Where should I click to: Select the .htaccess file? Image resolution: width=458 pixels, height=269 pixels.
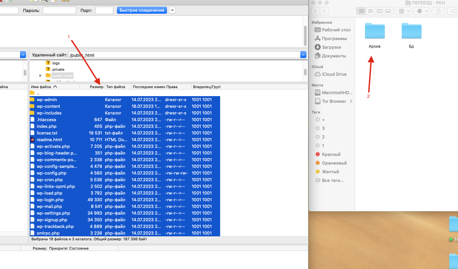pos(125,119)
